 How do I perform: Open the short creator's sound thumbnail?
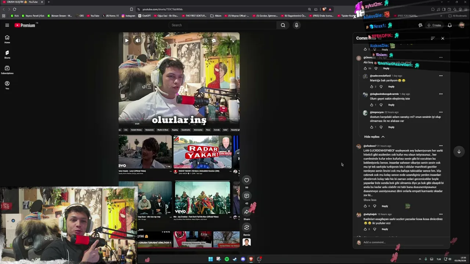point(247,242)
